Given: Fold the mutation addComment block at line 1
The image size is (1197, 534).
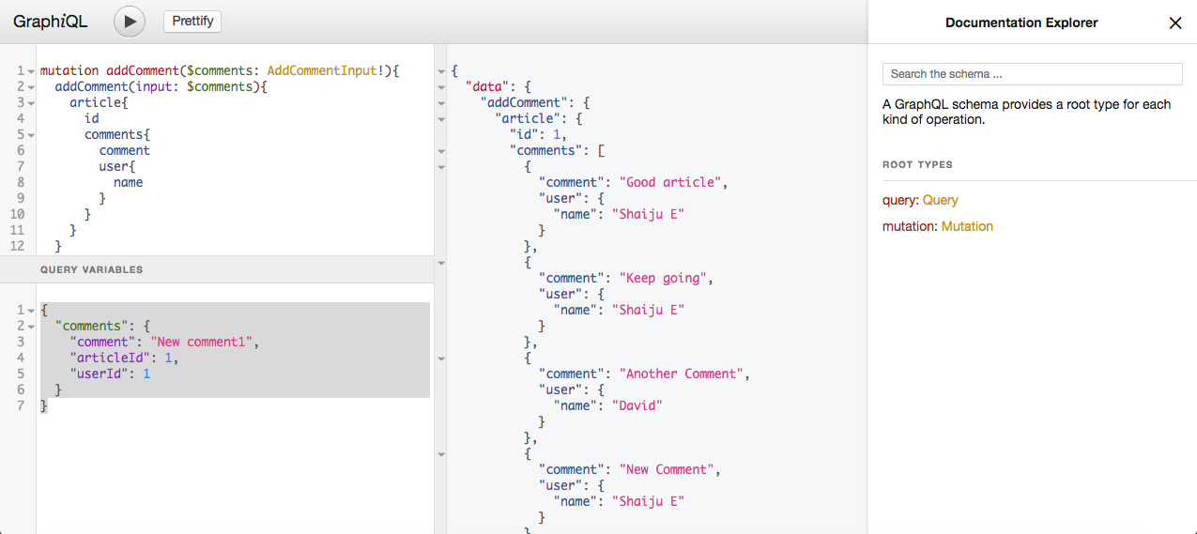Looking at the screenshot, I should (x=31, y=71).
